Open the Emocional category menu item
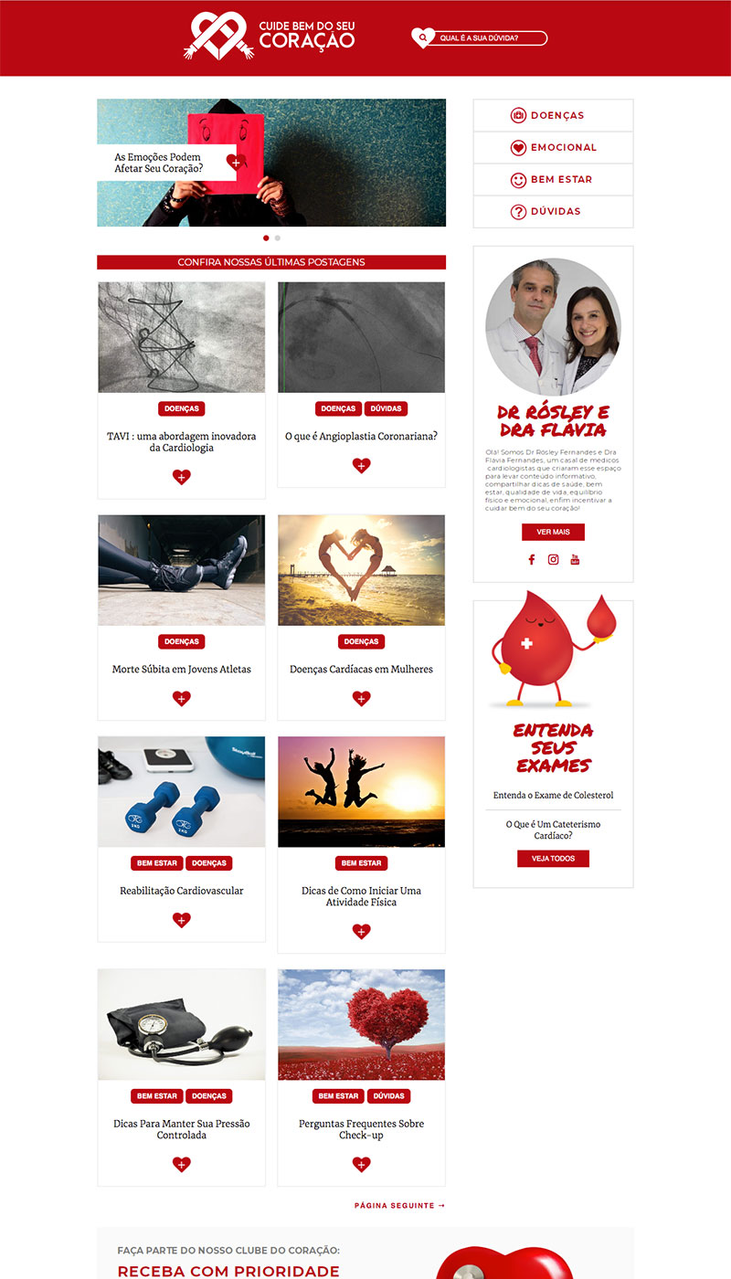The image size is (731, 1279). 553,147
